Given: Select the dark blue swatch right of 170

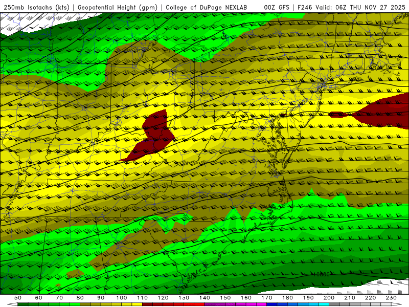Looking at the screenshot, I should 272,304.
